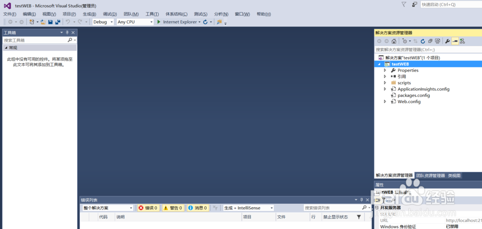Toggle the 消息 0 messages filter
Image resolution: width=482 pixels, height=229 pixels.
point(198,208)
